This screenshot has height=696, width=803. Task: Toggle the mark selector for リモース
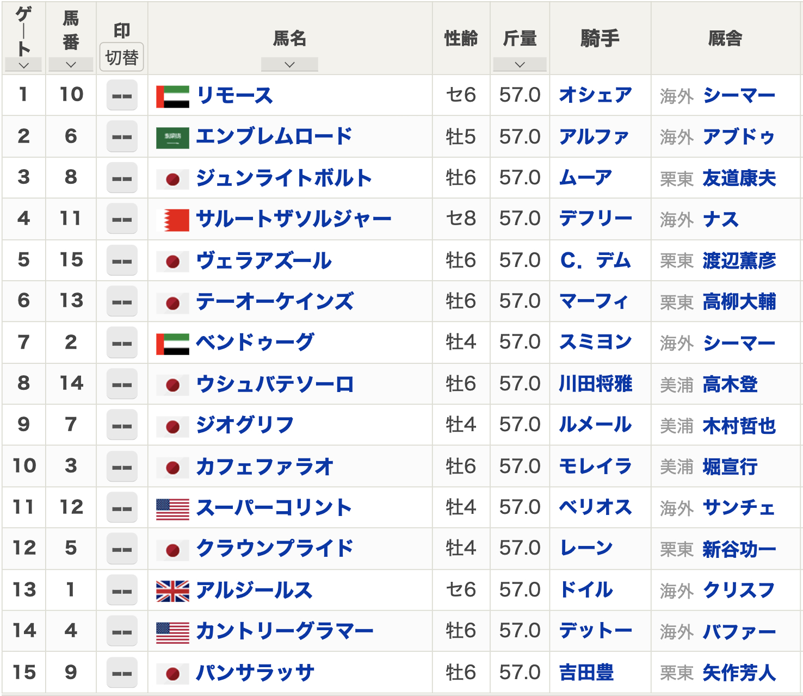click(122, 96)
